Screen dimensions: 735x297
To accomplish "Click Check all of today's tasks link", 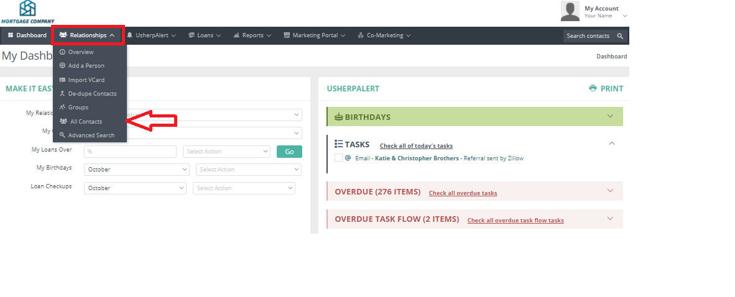I will point(416,146).
